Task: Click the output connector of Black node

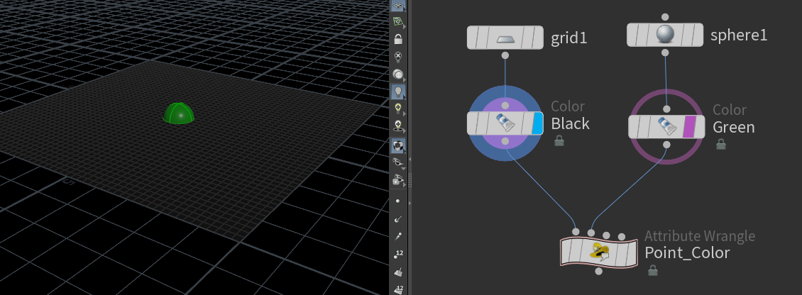Action: [x=505, y=141]
